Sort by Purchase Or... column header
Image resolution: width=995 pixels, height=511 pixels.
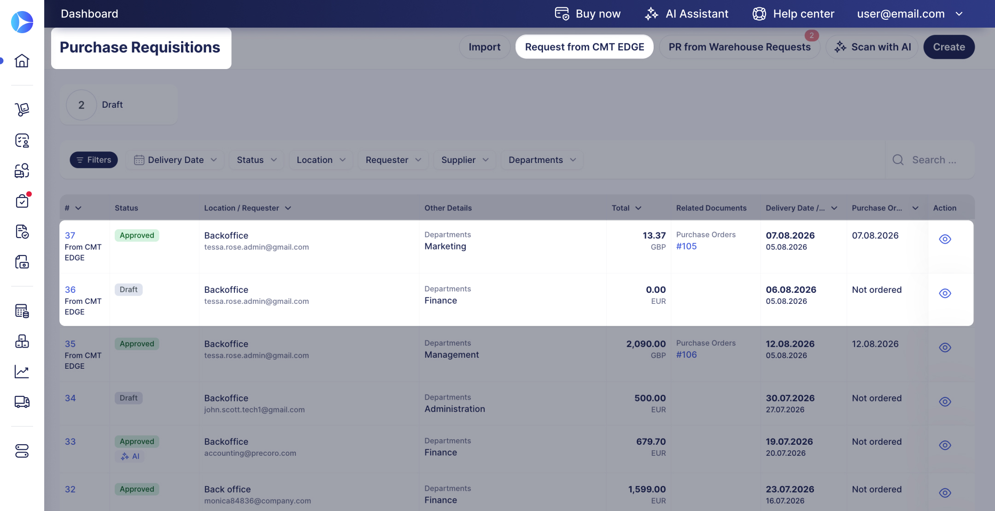tap(885, 208)
